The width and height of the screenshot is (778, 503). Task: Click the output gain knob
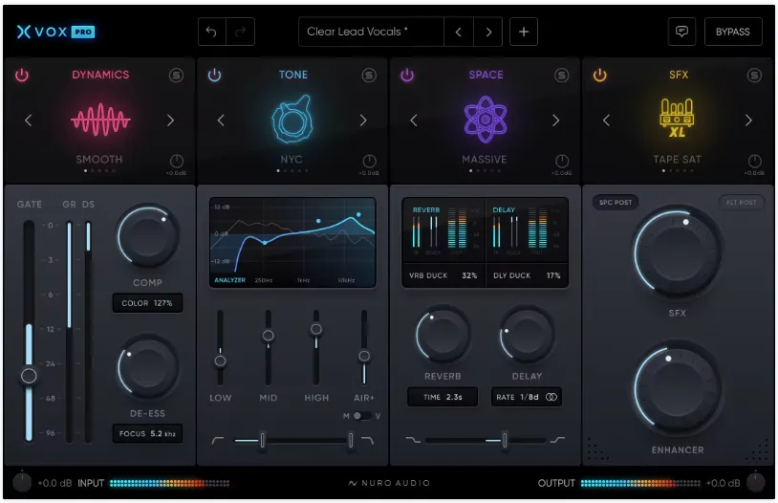click(756, 482)
